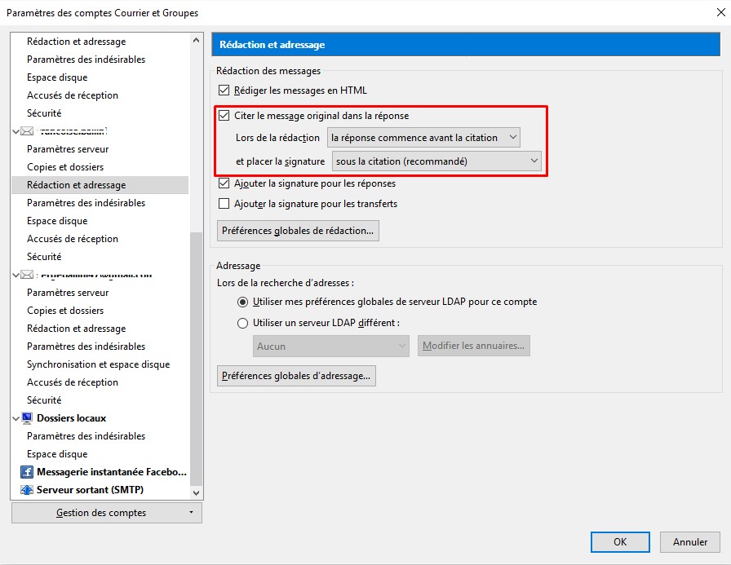Click the Facebook instant messaging icon
This screenshot has width=731, height=565.
pyautogui.click(x=27, y=471)
